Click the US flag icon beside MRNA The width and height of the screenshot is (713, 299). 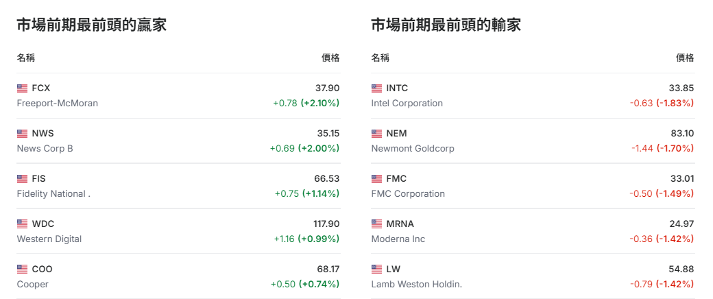377,224
